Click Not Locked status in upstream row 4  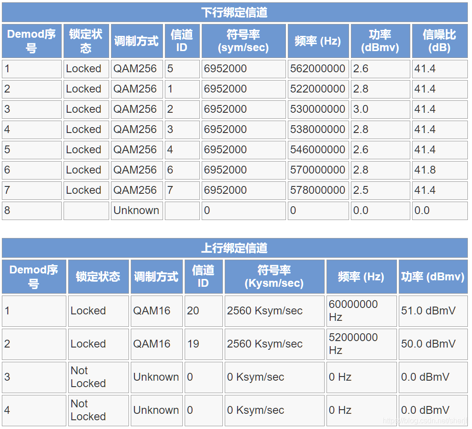point(88,410)
